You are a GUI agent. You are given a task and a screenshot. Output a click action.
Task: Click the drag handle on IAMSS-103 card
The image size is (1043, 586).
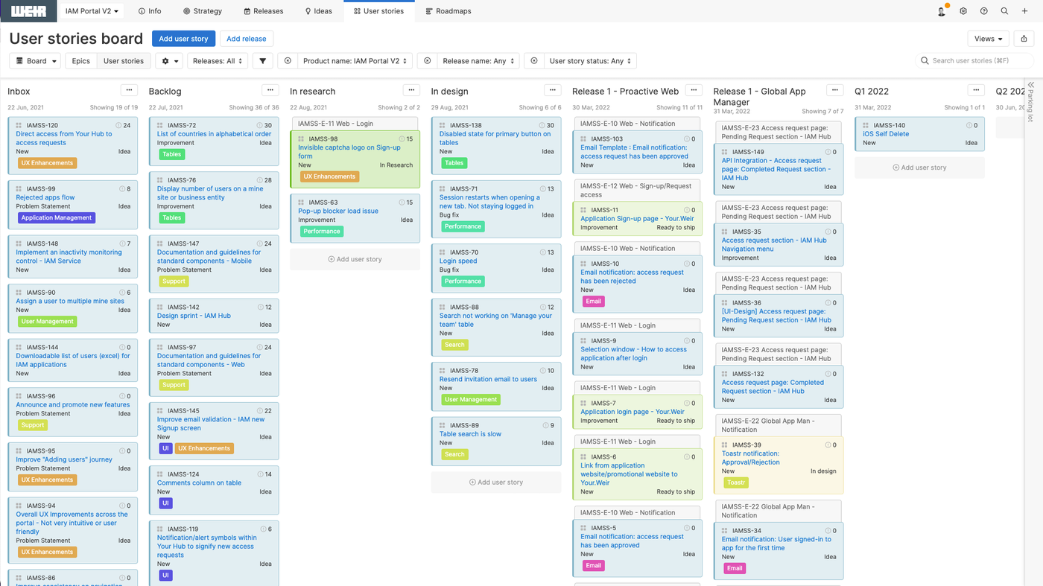(x=583, y=139)
